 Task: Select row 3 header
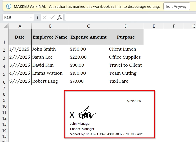[x=4, y=57]
